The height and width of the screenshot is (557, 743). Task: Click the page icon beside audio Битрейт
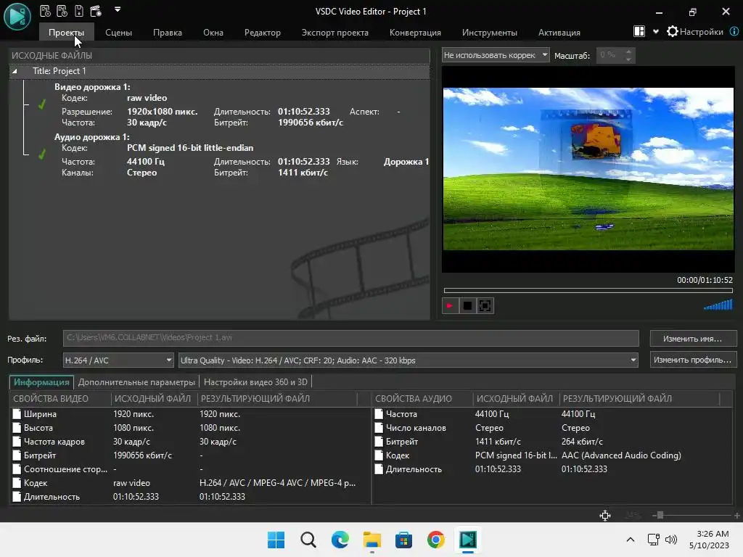coord(379,442)
